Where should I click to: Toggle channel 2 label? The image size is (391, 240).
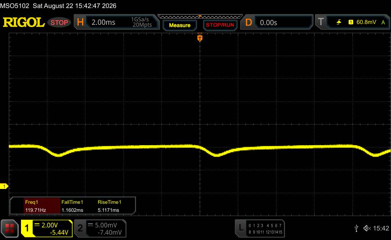click(x=80, y=228)
